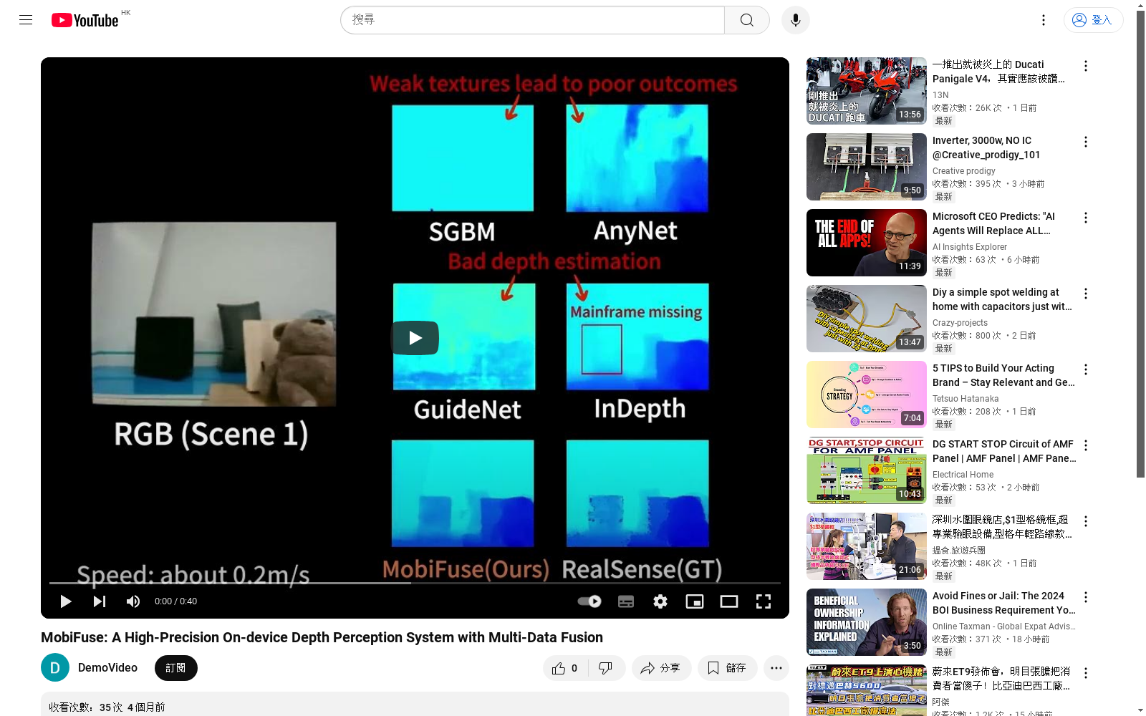
Task: Share the video
Action: (x=661, y=668)
